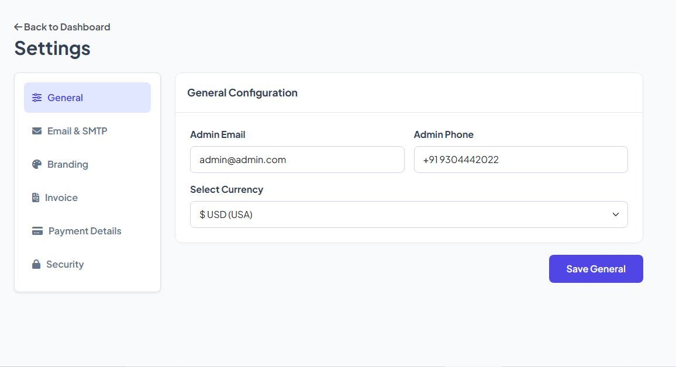Navigate to Security settings label
This screenshot has width=676, height=367.
pos(65,264)
